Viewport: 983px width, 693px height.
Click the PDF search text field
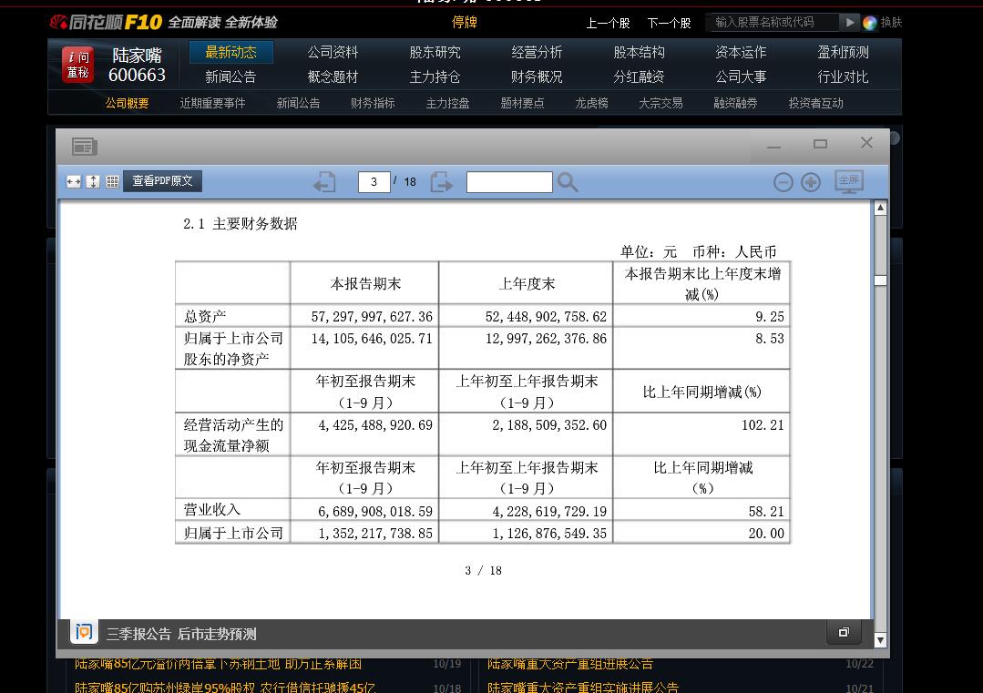point(509,182)
